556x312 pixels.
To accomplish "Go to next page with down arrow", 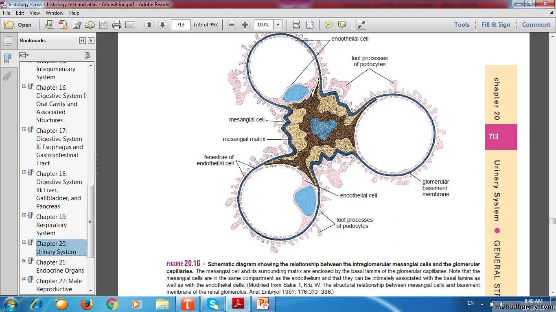I will click(x=162, y=25).
